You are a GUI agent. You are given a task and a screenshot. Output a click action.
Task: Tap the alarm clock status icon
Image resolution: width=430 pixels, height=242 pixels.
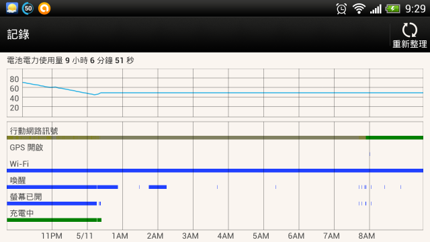click(341, 9)
